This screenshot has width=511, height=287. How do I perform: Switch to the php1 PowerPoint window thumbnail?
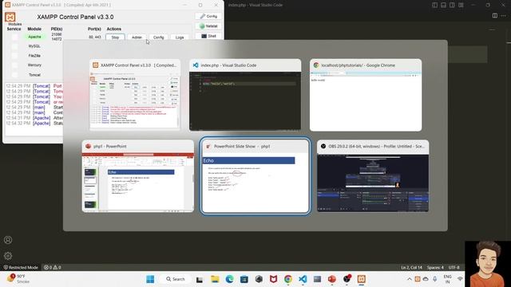point(138,176)
